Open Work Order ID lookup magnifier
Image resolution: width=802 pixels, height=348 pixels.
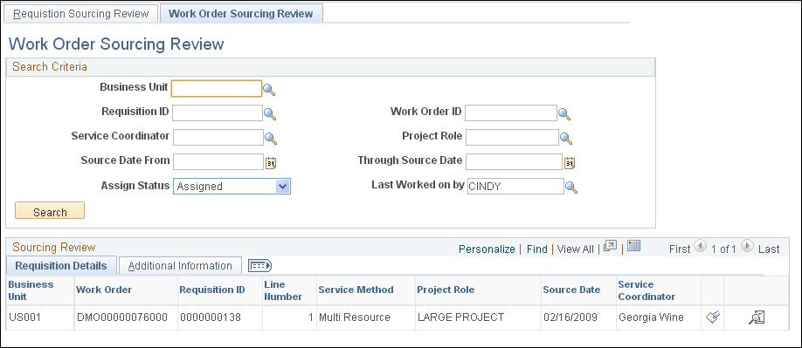[563, 113]
